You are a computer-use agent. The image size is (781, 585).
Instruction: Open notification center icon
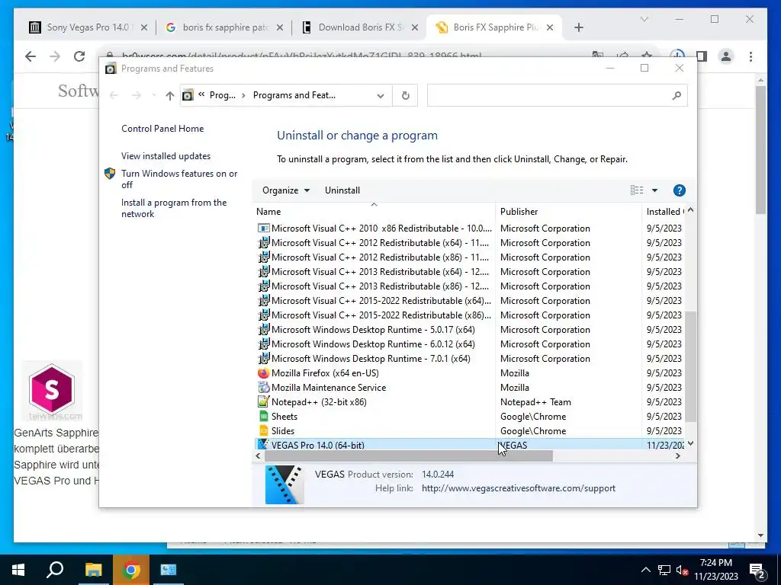(x=757, y=571)
